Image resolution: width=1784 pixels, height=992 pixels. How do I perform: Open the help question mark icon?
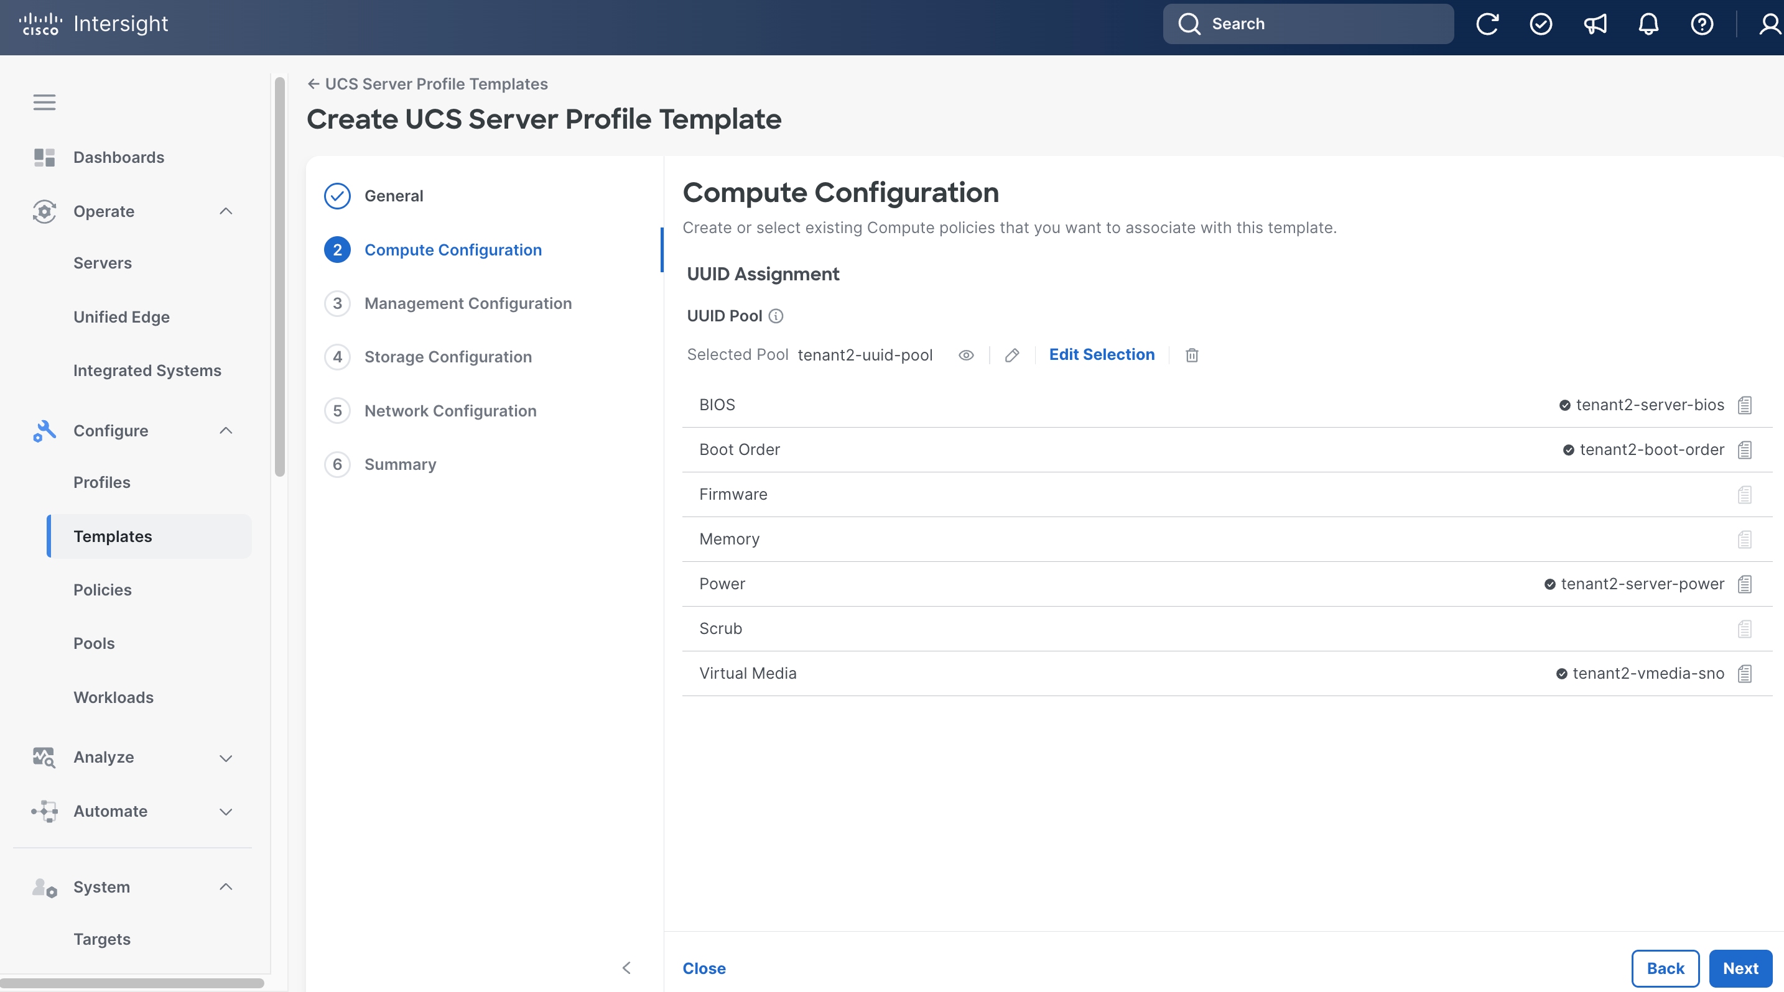pos(1702,24)
